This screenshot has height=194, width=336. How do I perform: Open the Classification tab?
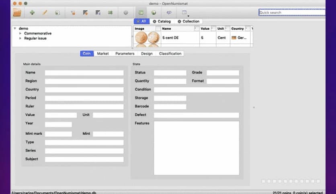[170, 54]
